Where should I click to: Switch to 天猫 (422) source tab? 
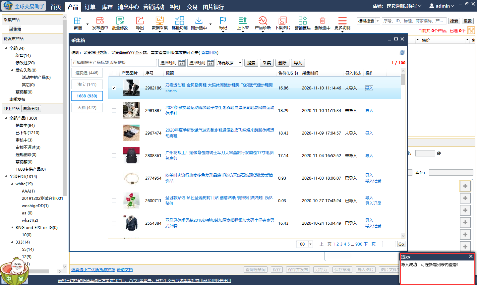click(87, 108)
